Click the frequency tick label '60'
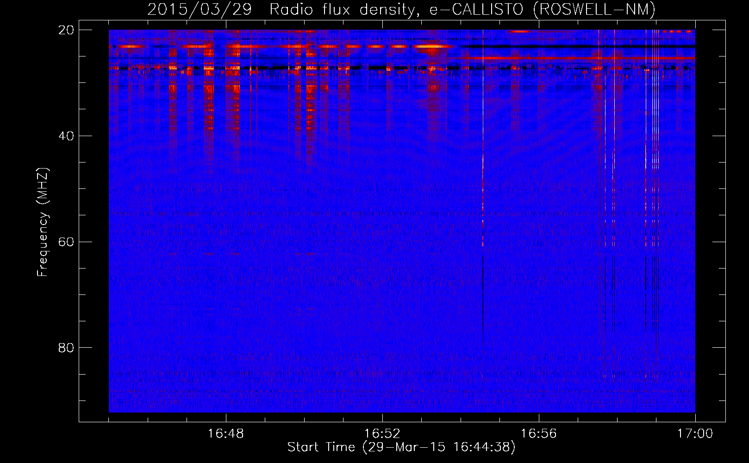The width and height of the screenshot is (749, 463). click(x=66, y=242)
